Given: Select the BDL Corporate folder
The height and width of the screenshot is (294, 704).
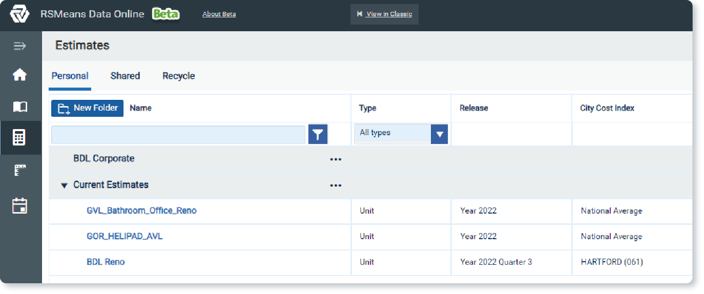Looking at the screenshot, I should click(104, 159).
